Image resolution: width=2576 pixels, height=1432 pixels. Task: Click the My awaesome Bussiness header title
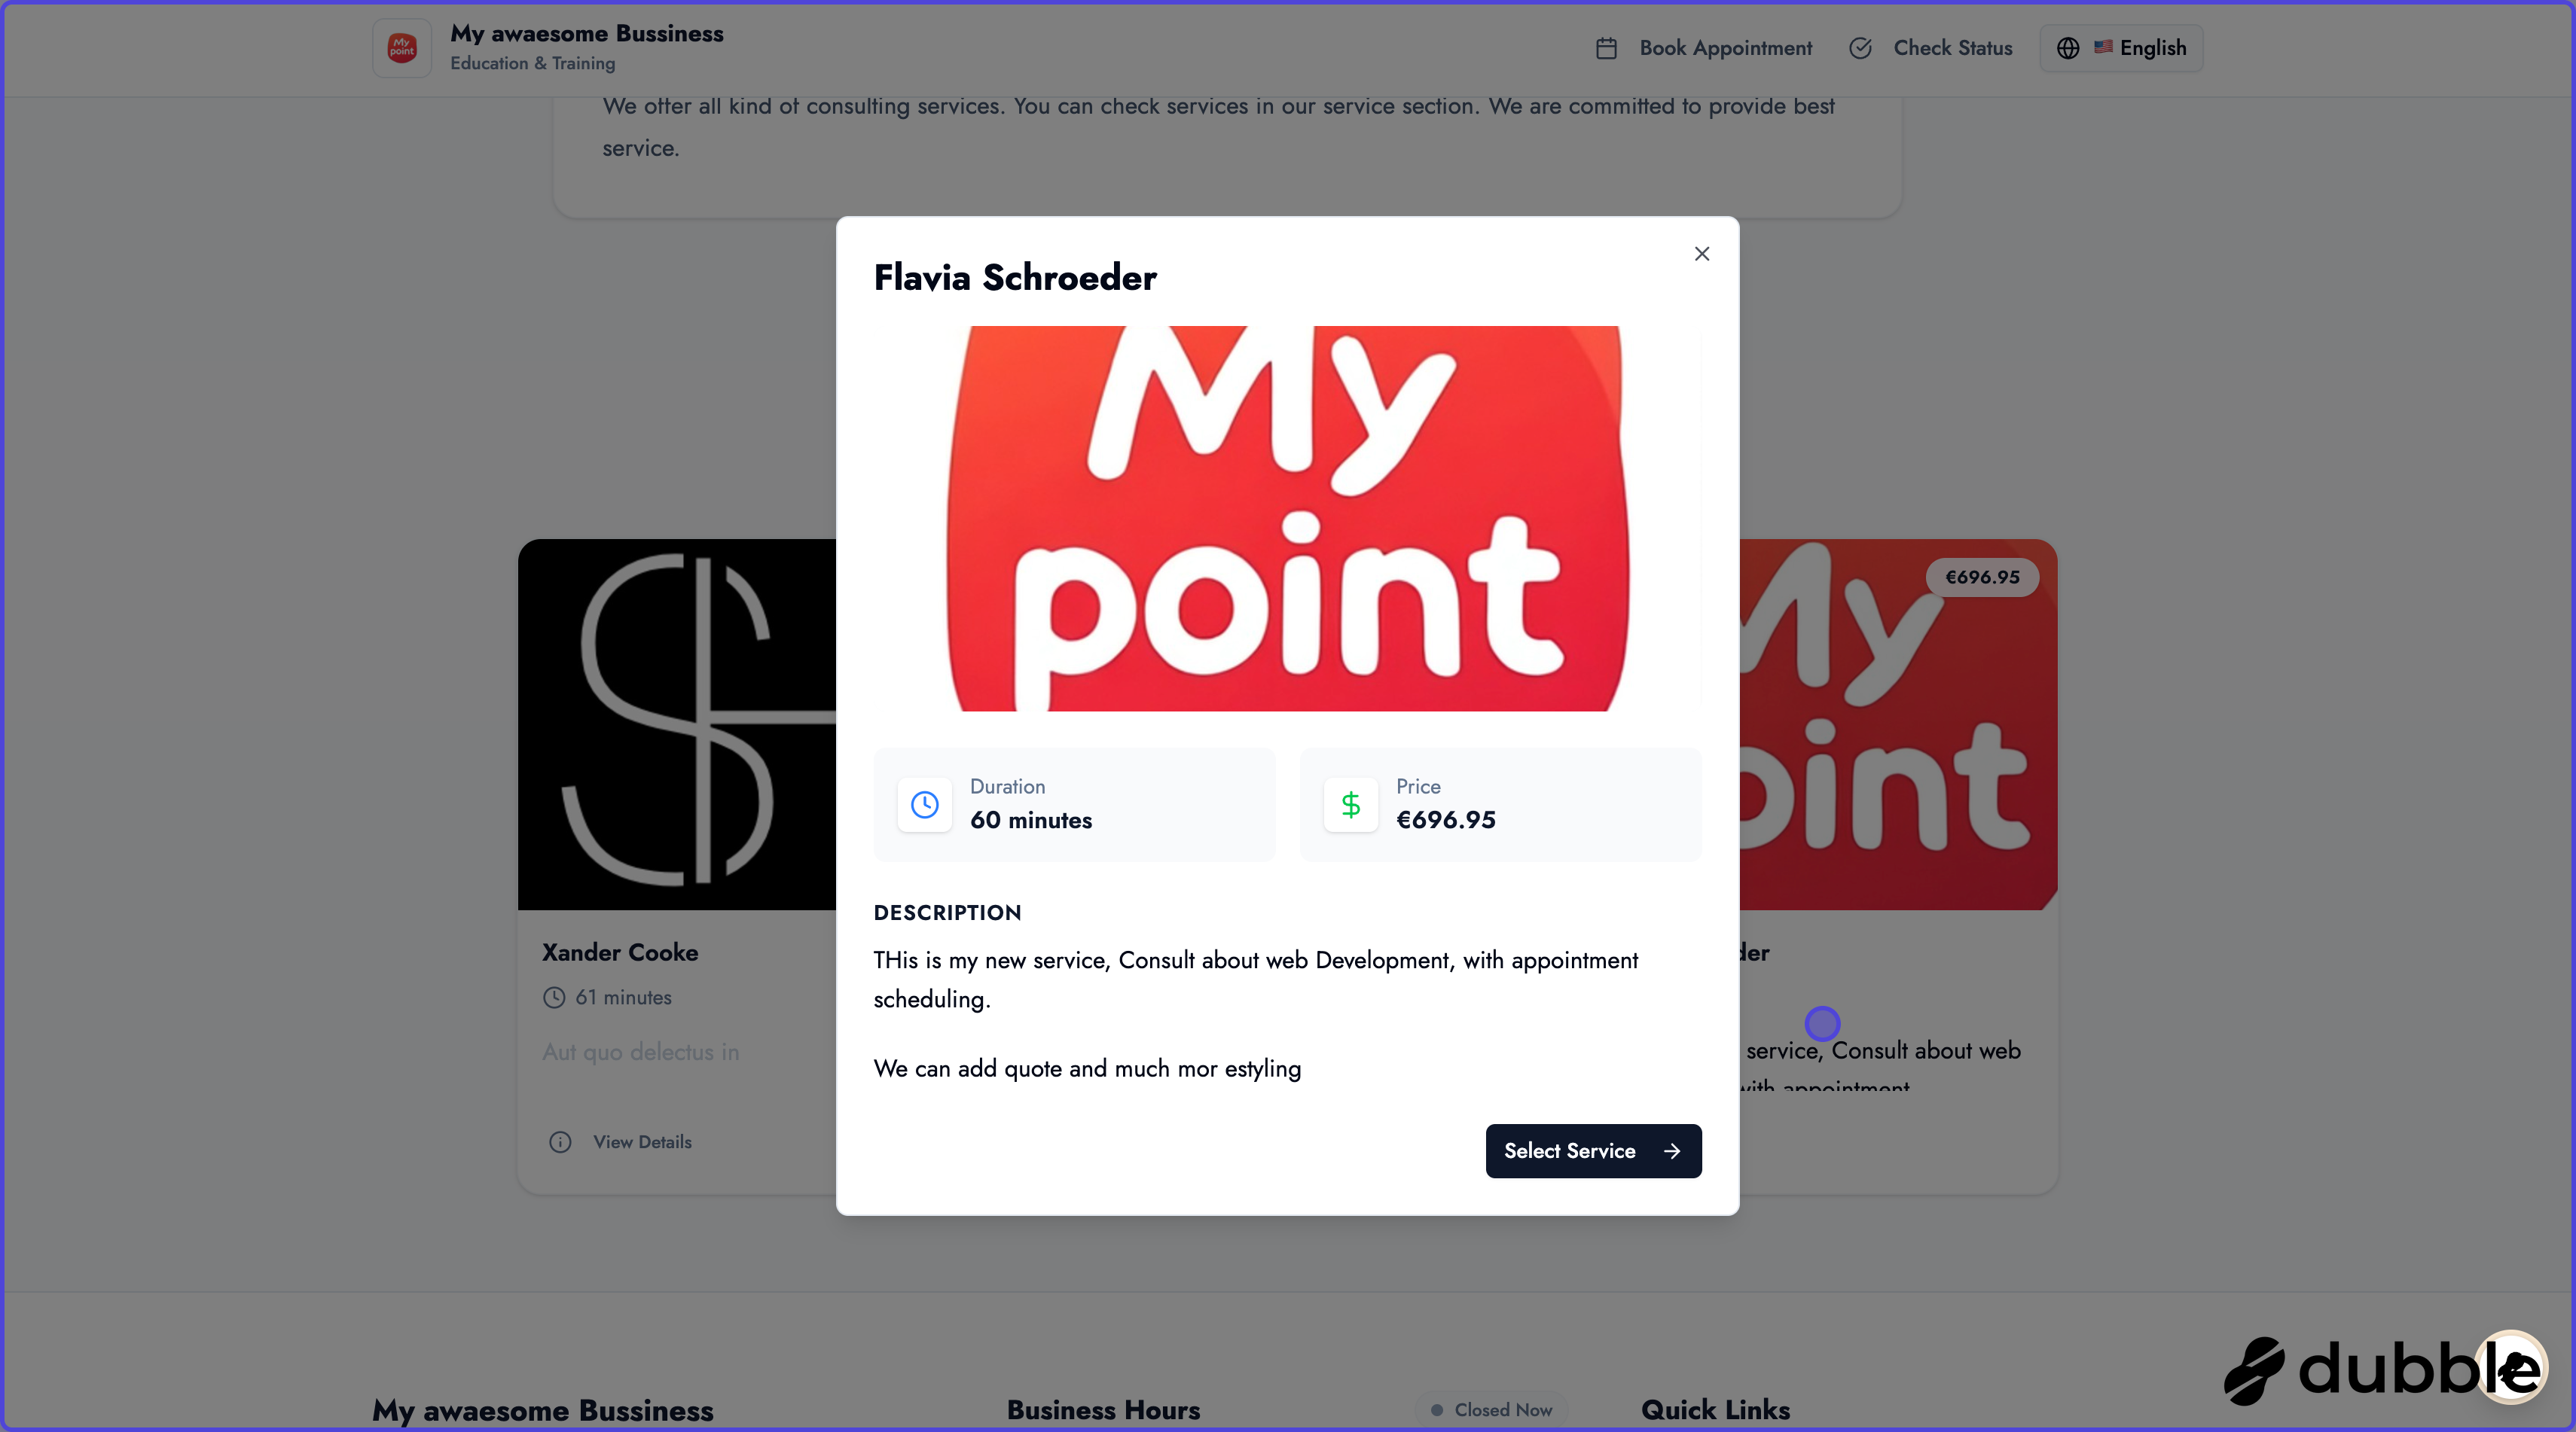pos(587,33)
